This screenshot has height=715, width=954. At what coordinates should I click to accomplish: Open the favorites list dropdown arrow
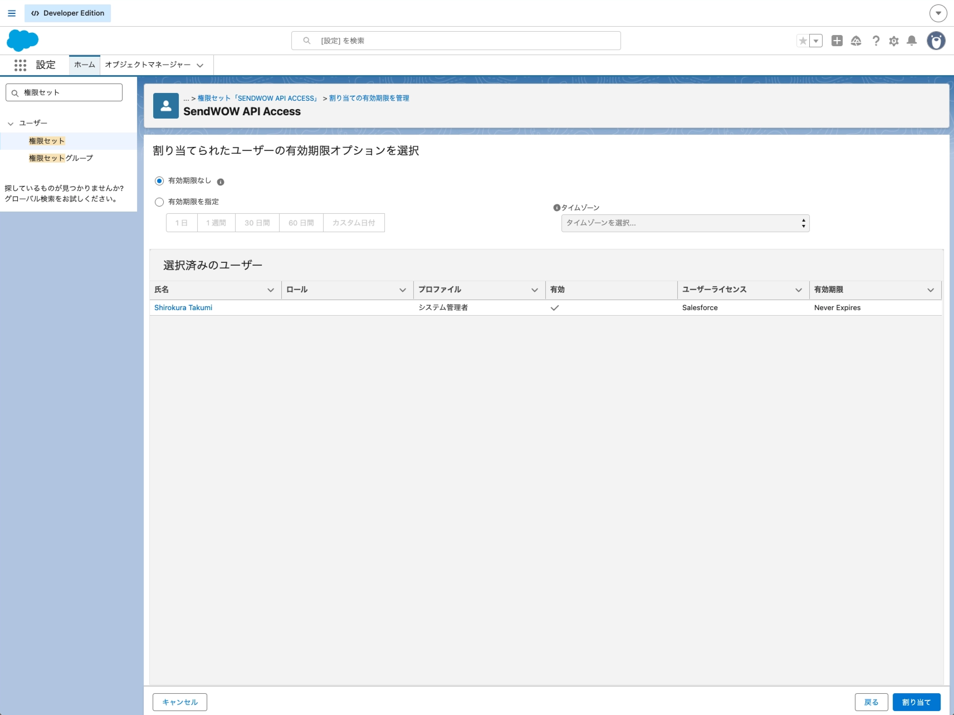pyautogui.click(x=816, y=41)
